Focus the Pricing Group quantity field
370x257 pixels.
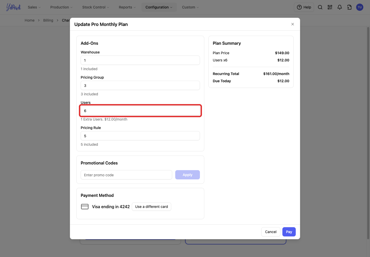[140, 85]
